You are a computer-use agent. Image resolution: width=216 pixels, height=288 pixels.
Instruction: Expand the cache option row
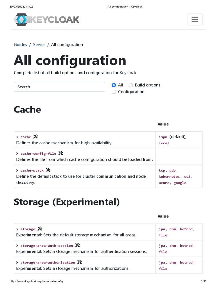coord(17,137)
